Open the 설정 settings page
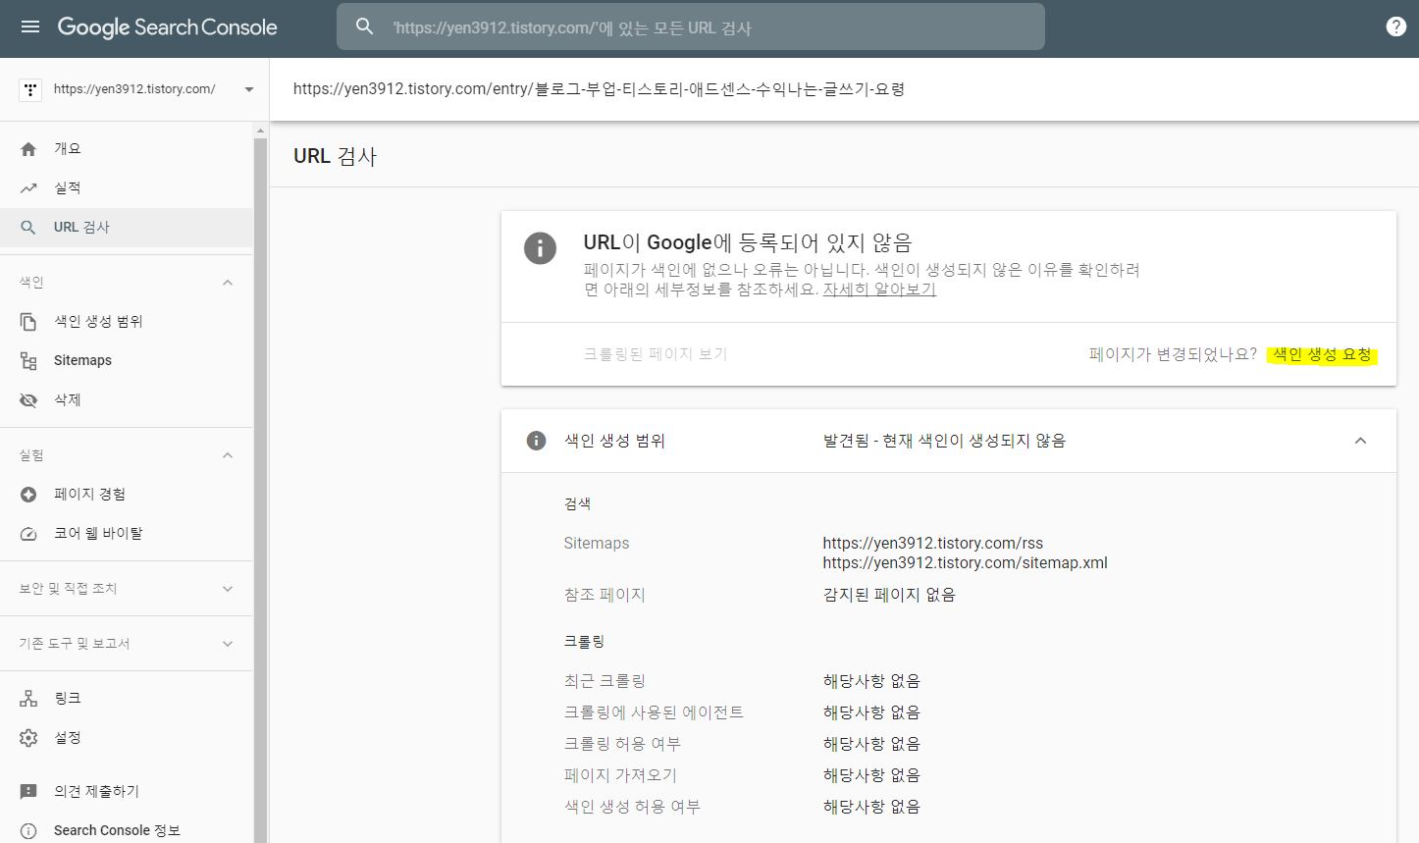This screenshot has width=1419, height=843. tap(126, 738)
